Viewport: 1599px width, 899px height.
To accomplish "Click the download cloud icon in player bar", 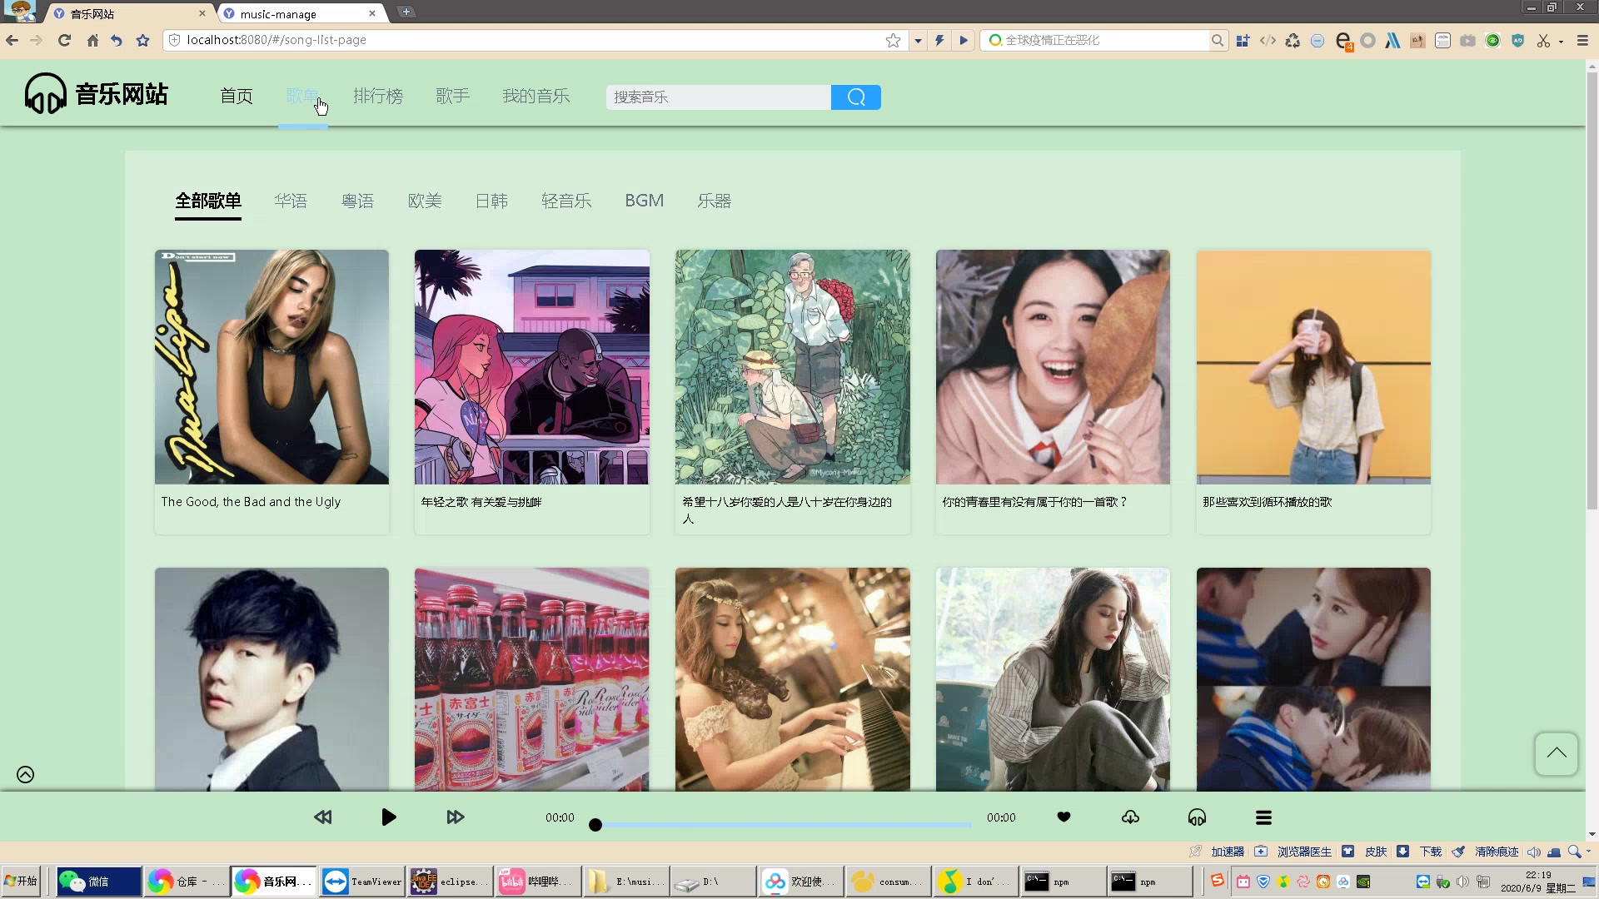I will (x=1130, y=817).
